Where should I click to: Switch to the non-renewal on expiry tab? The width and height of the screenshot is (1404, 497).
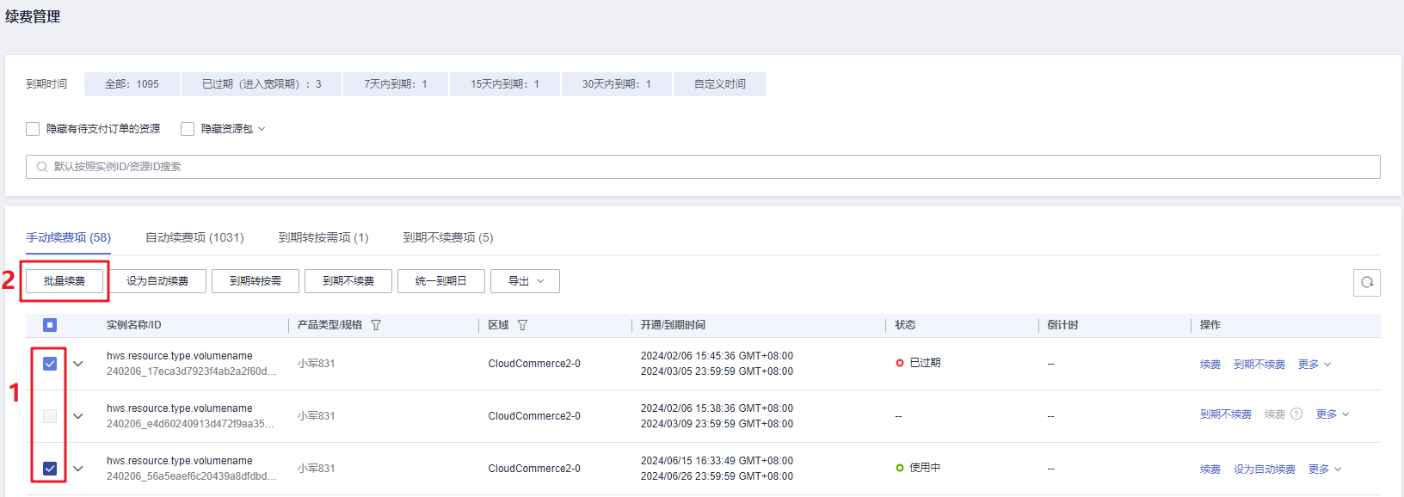447,237
